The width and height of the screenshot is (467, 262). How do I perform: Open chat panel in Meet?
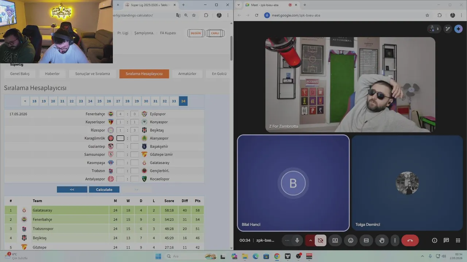[446, 240]
